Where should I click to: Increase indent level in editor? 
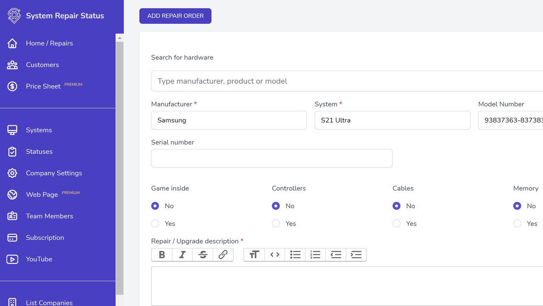point(356,255)
